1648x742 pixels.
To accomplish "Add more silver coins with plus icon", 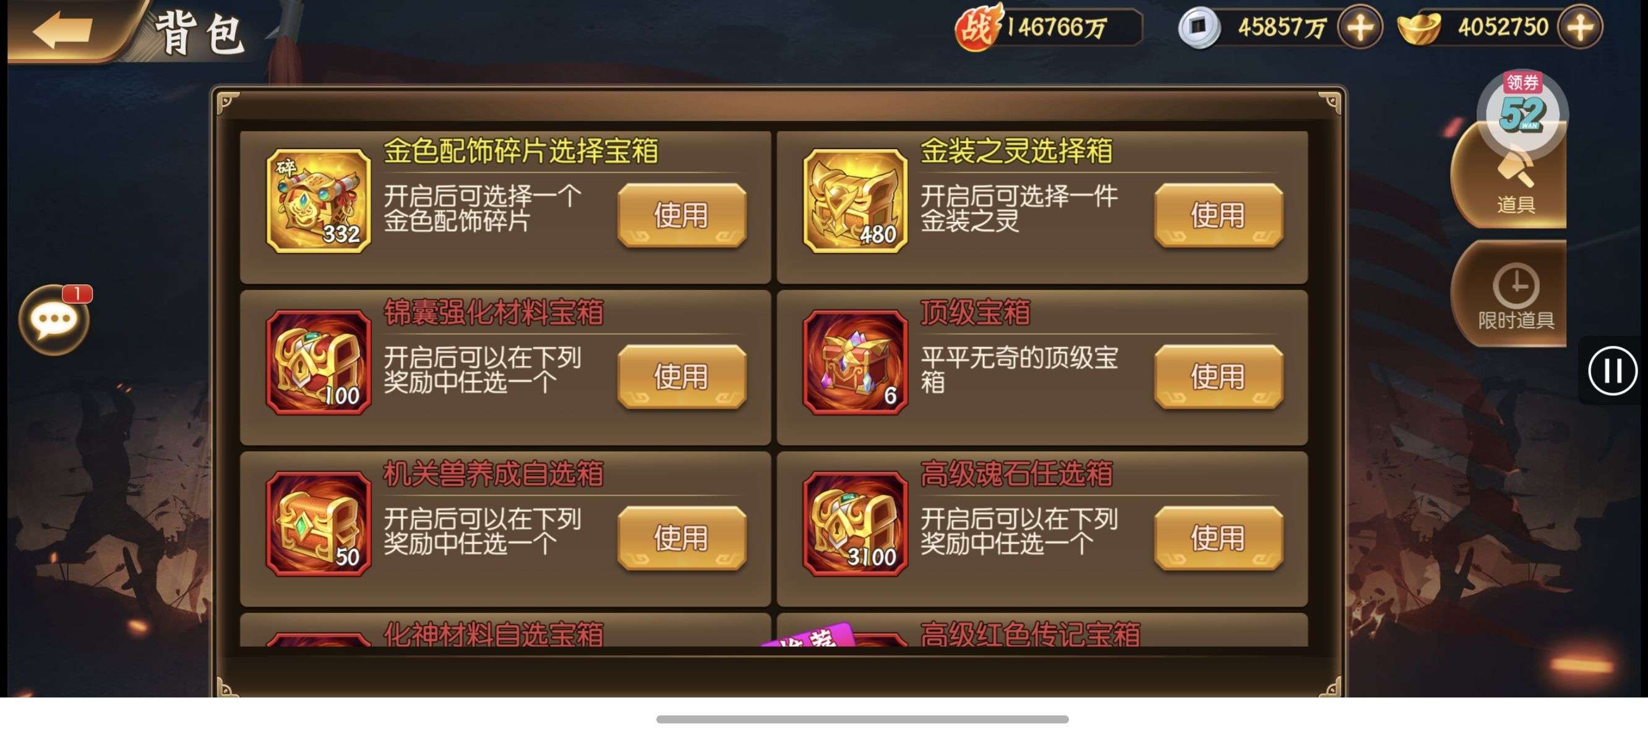I will pos(1360,27).
